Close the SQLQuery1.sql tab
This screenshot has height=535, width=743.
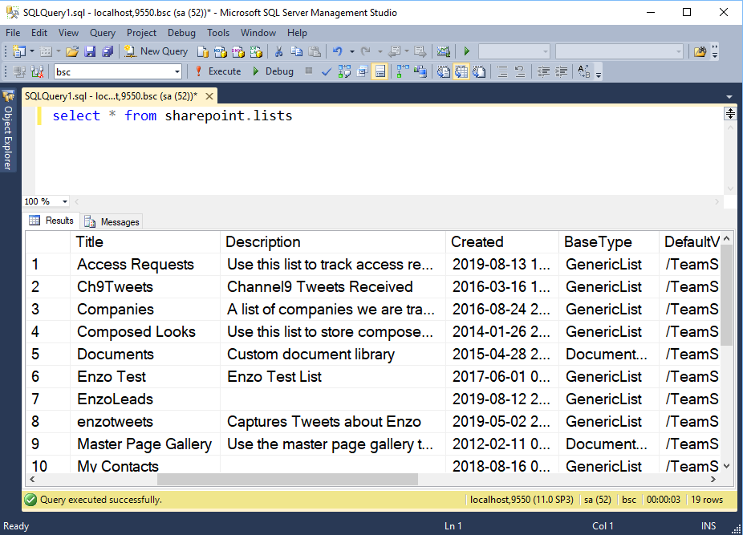209,96
